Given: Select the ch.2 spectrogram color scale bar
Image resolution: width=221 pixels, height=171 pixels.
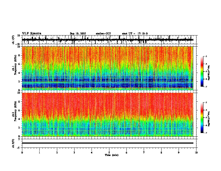Looking at the screenshot, I should 202,118.
